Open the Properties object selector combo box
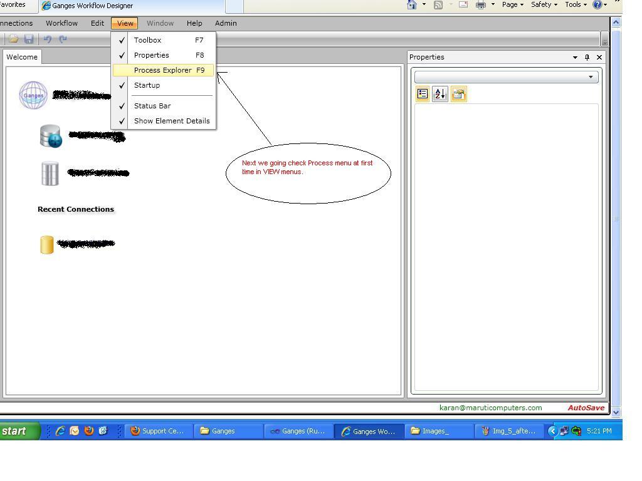The image size is (642, 481). tap(506, 77)
